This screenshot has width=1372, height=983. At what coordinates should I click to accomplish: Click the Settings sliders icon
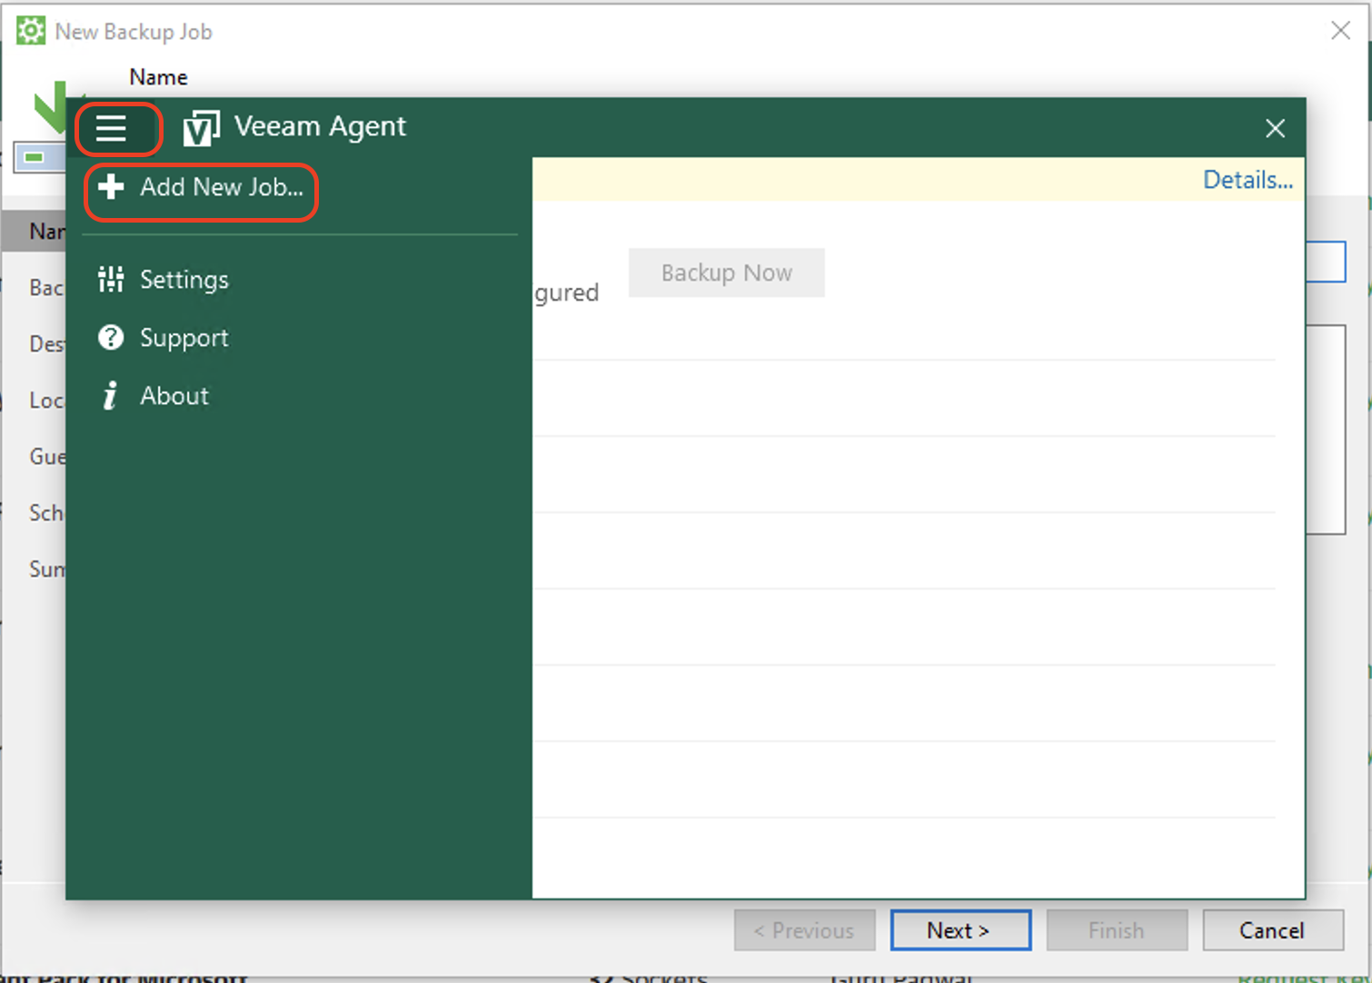coord(111,280)
